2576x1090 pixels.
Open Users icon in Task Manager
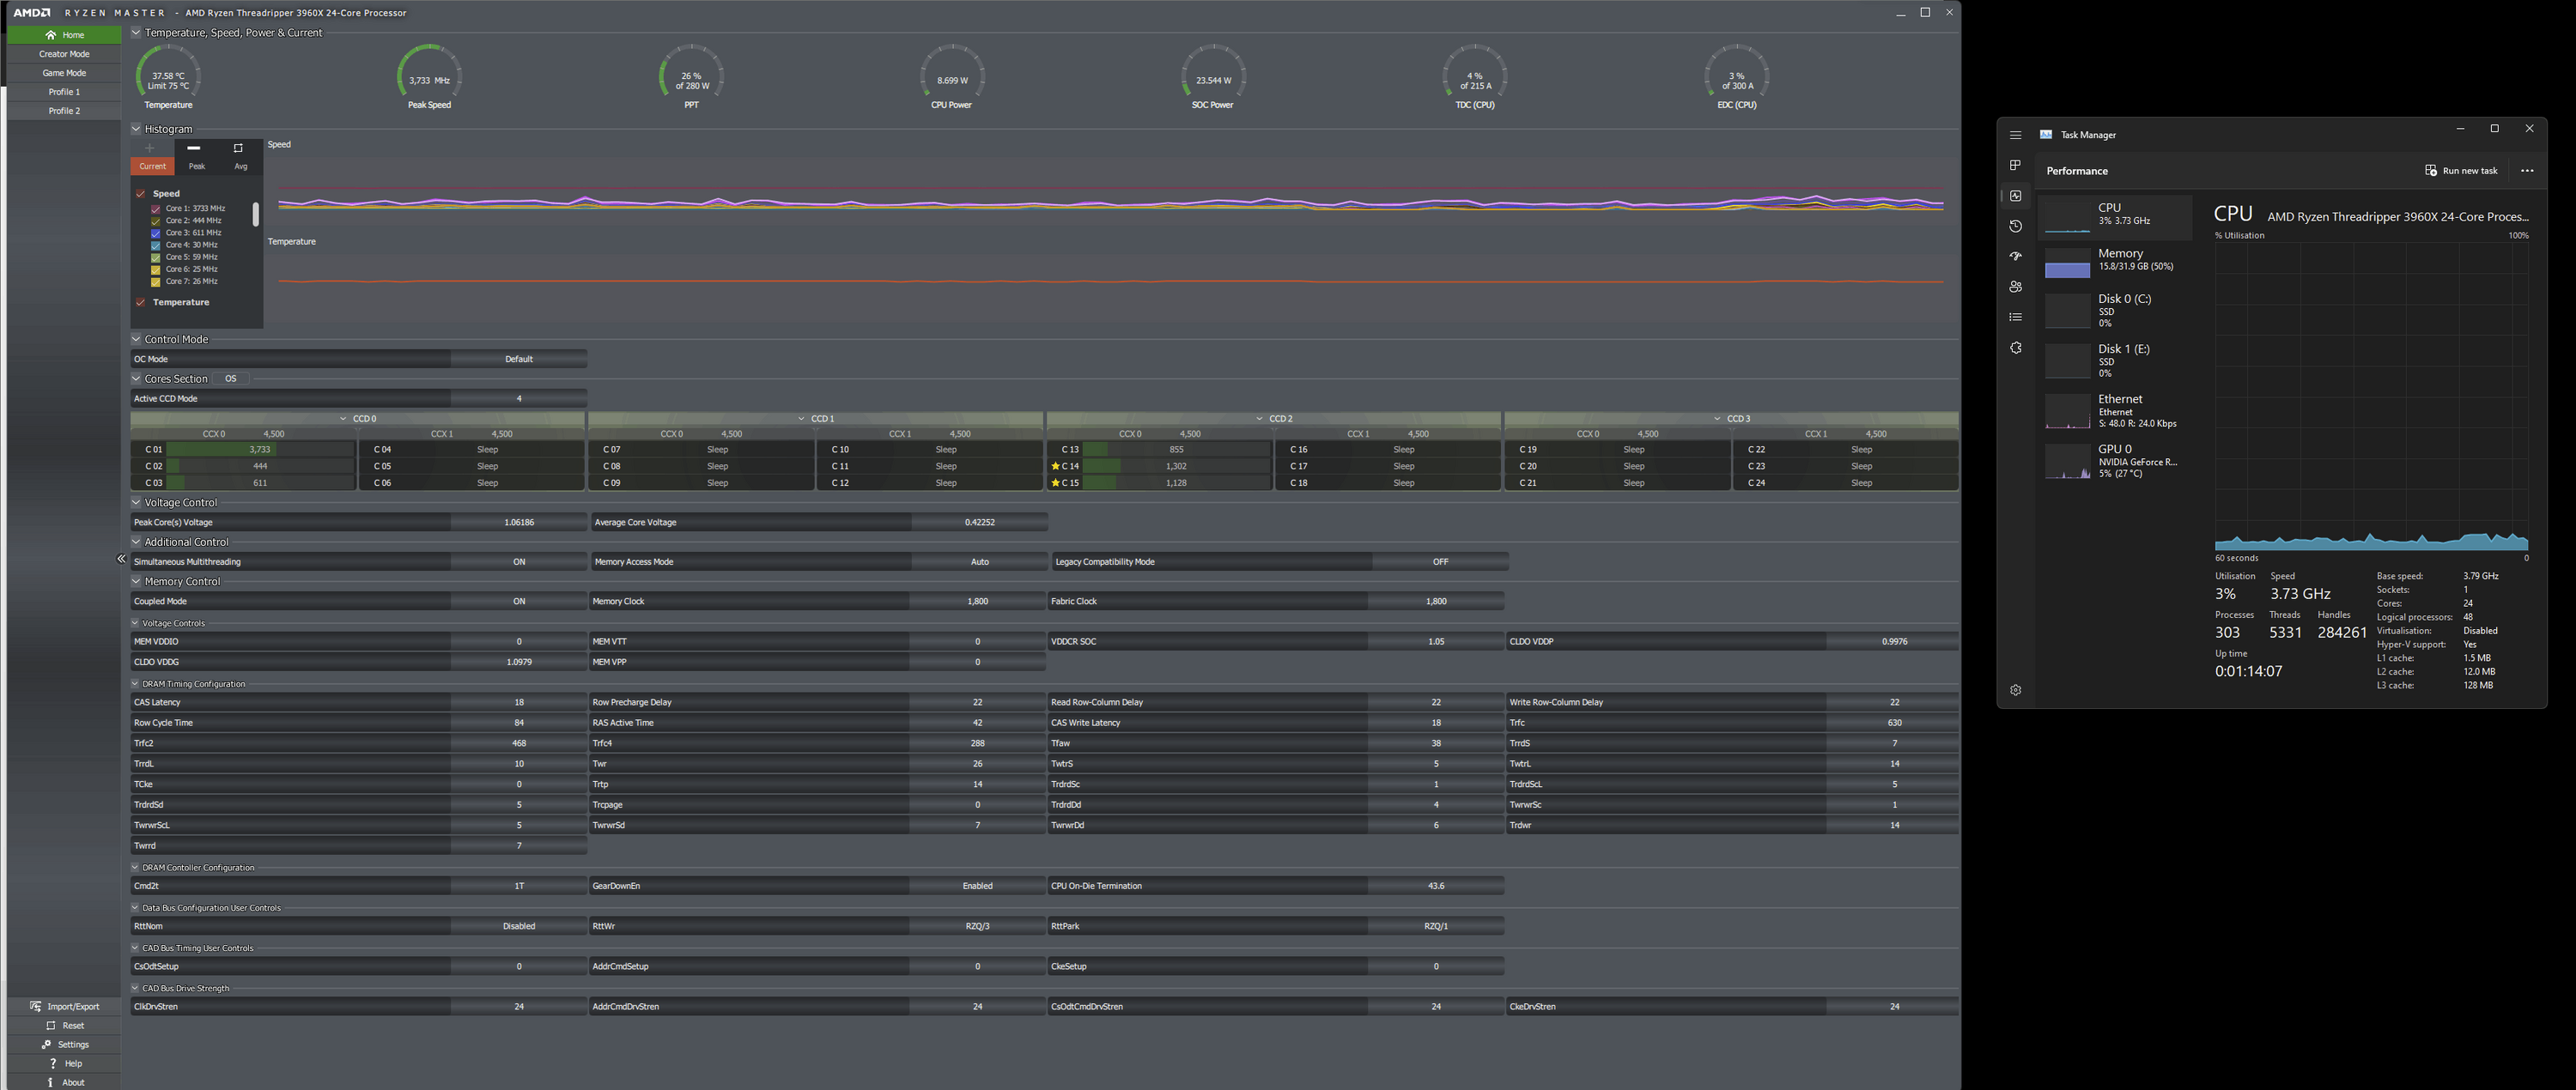pos(2016,287)
